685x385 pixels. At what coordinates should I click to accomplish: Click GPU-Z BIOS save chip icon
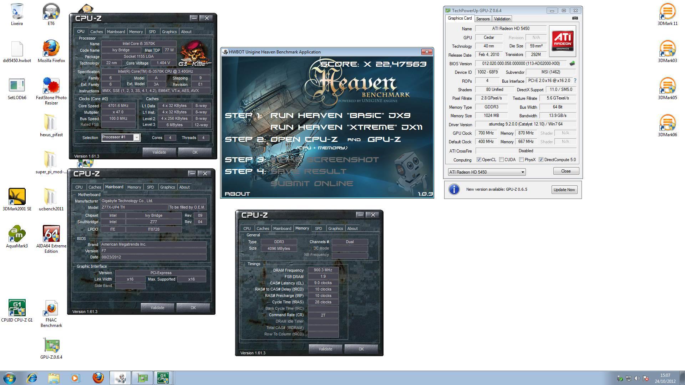[572, 63]
